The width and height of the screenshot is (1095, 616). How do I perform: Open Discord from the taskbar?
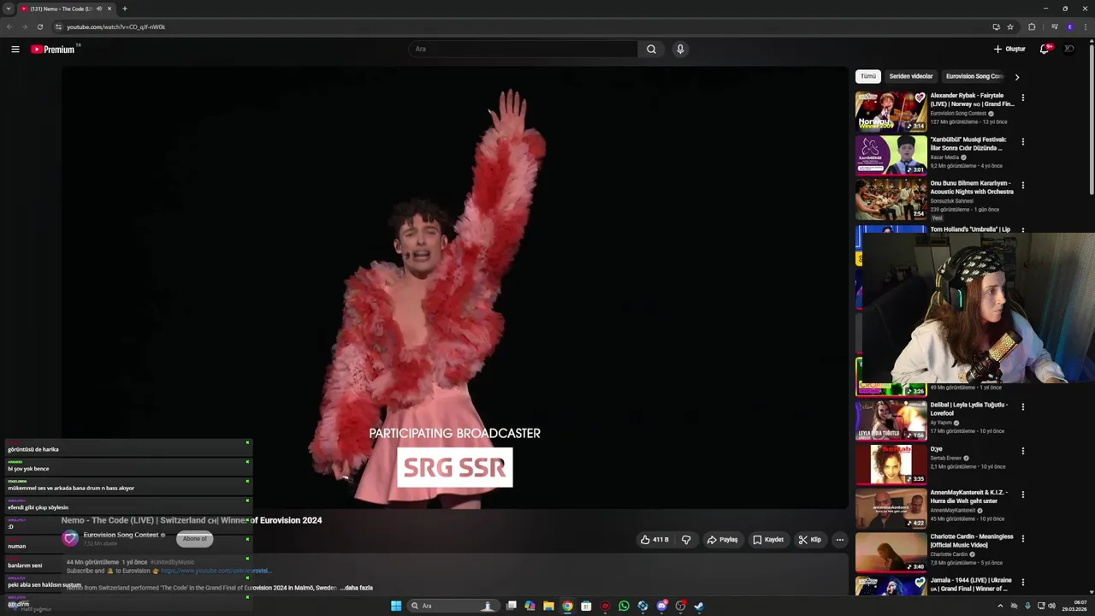click(x=661, y=606)
